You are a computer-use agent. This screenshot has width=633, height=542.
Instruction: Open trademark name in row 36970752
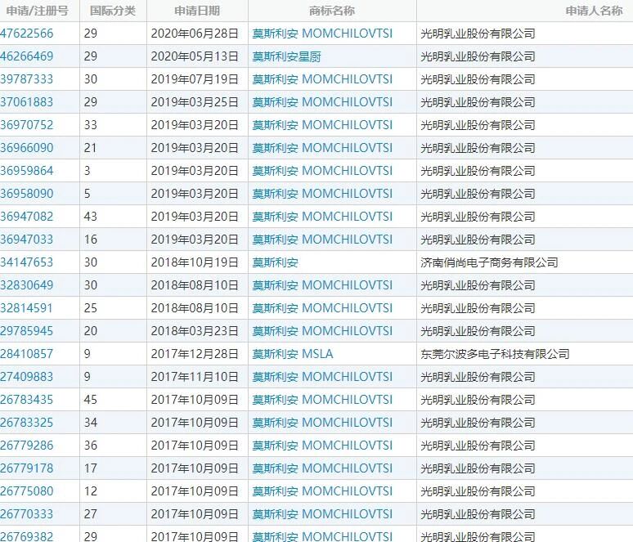[322, 125]
